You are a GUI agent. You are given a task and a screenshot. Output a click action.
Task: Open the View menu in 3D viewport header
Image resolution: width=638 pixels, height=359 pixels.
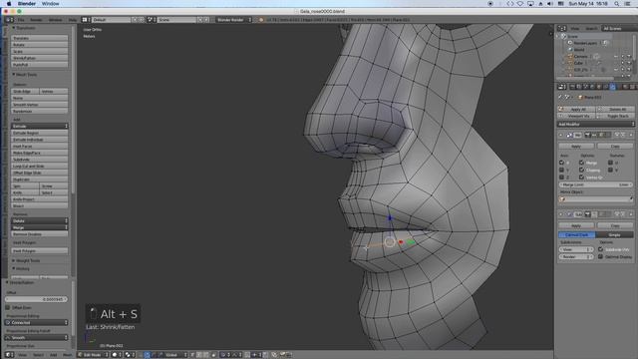pos(22,355)
